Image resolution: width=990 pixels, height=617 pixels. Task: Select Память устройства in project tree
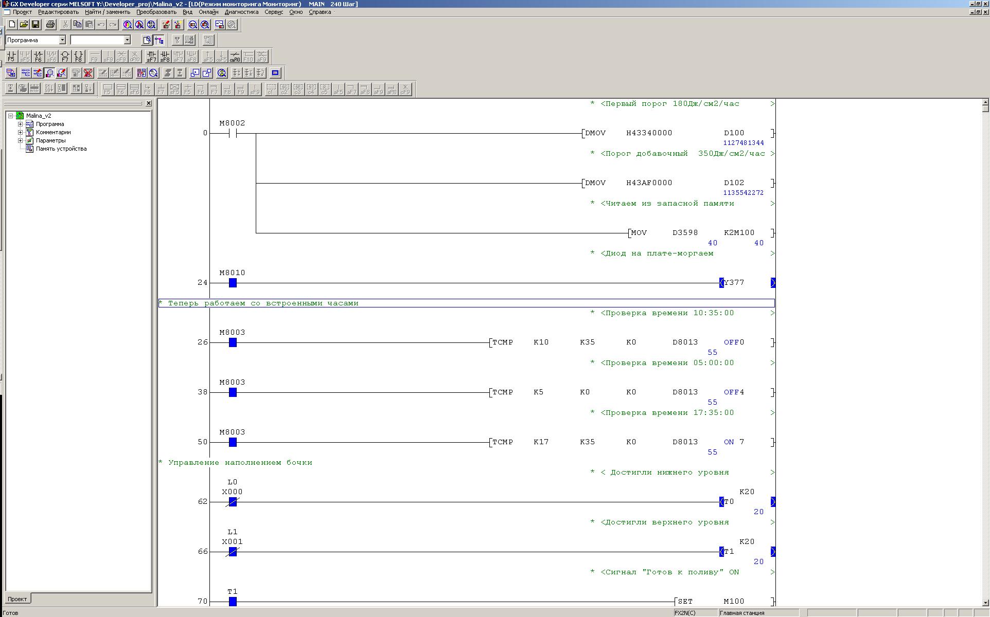61,149
